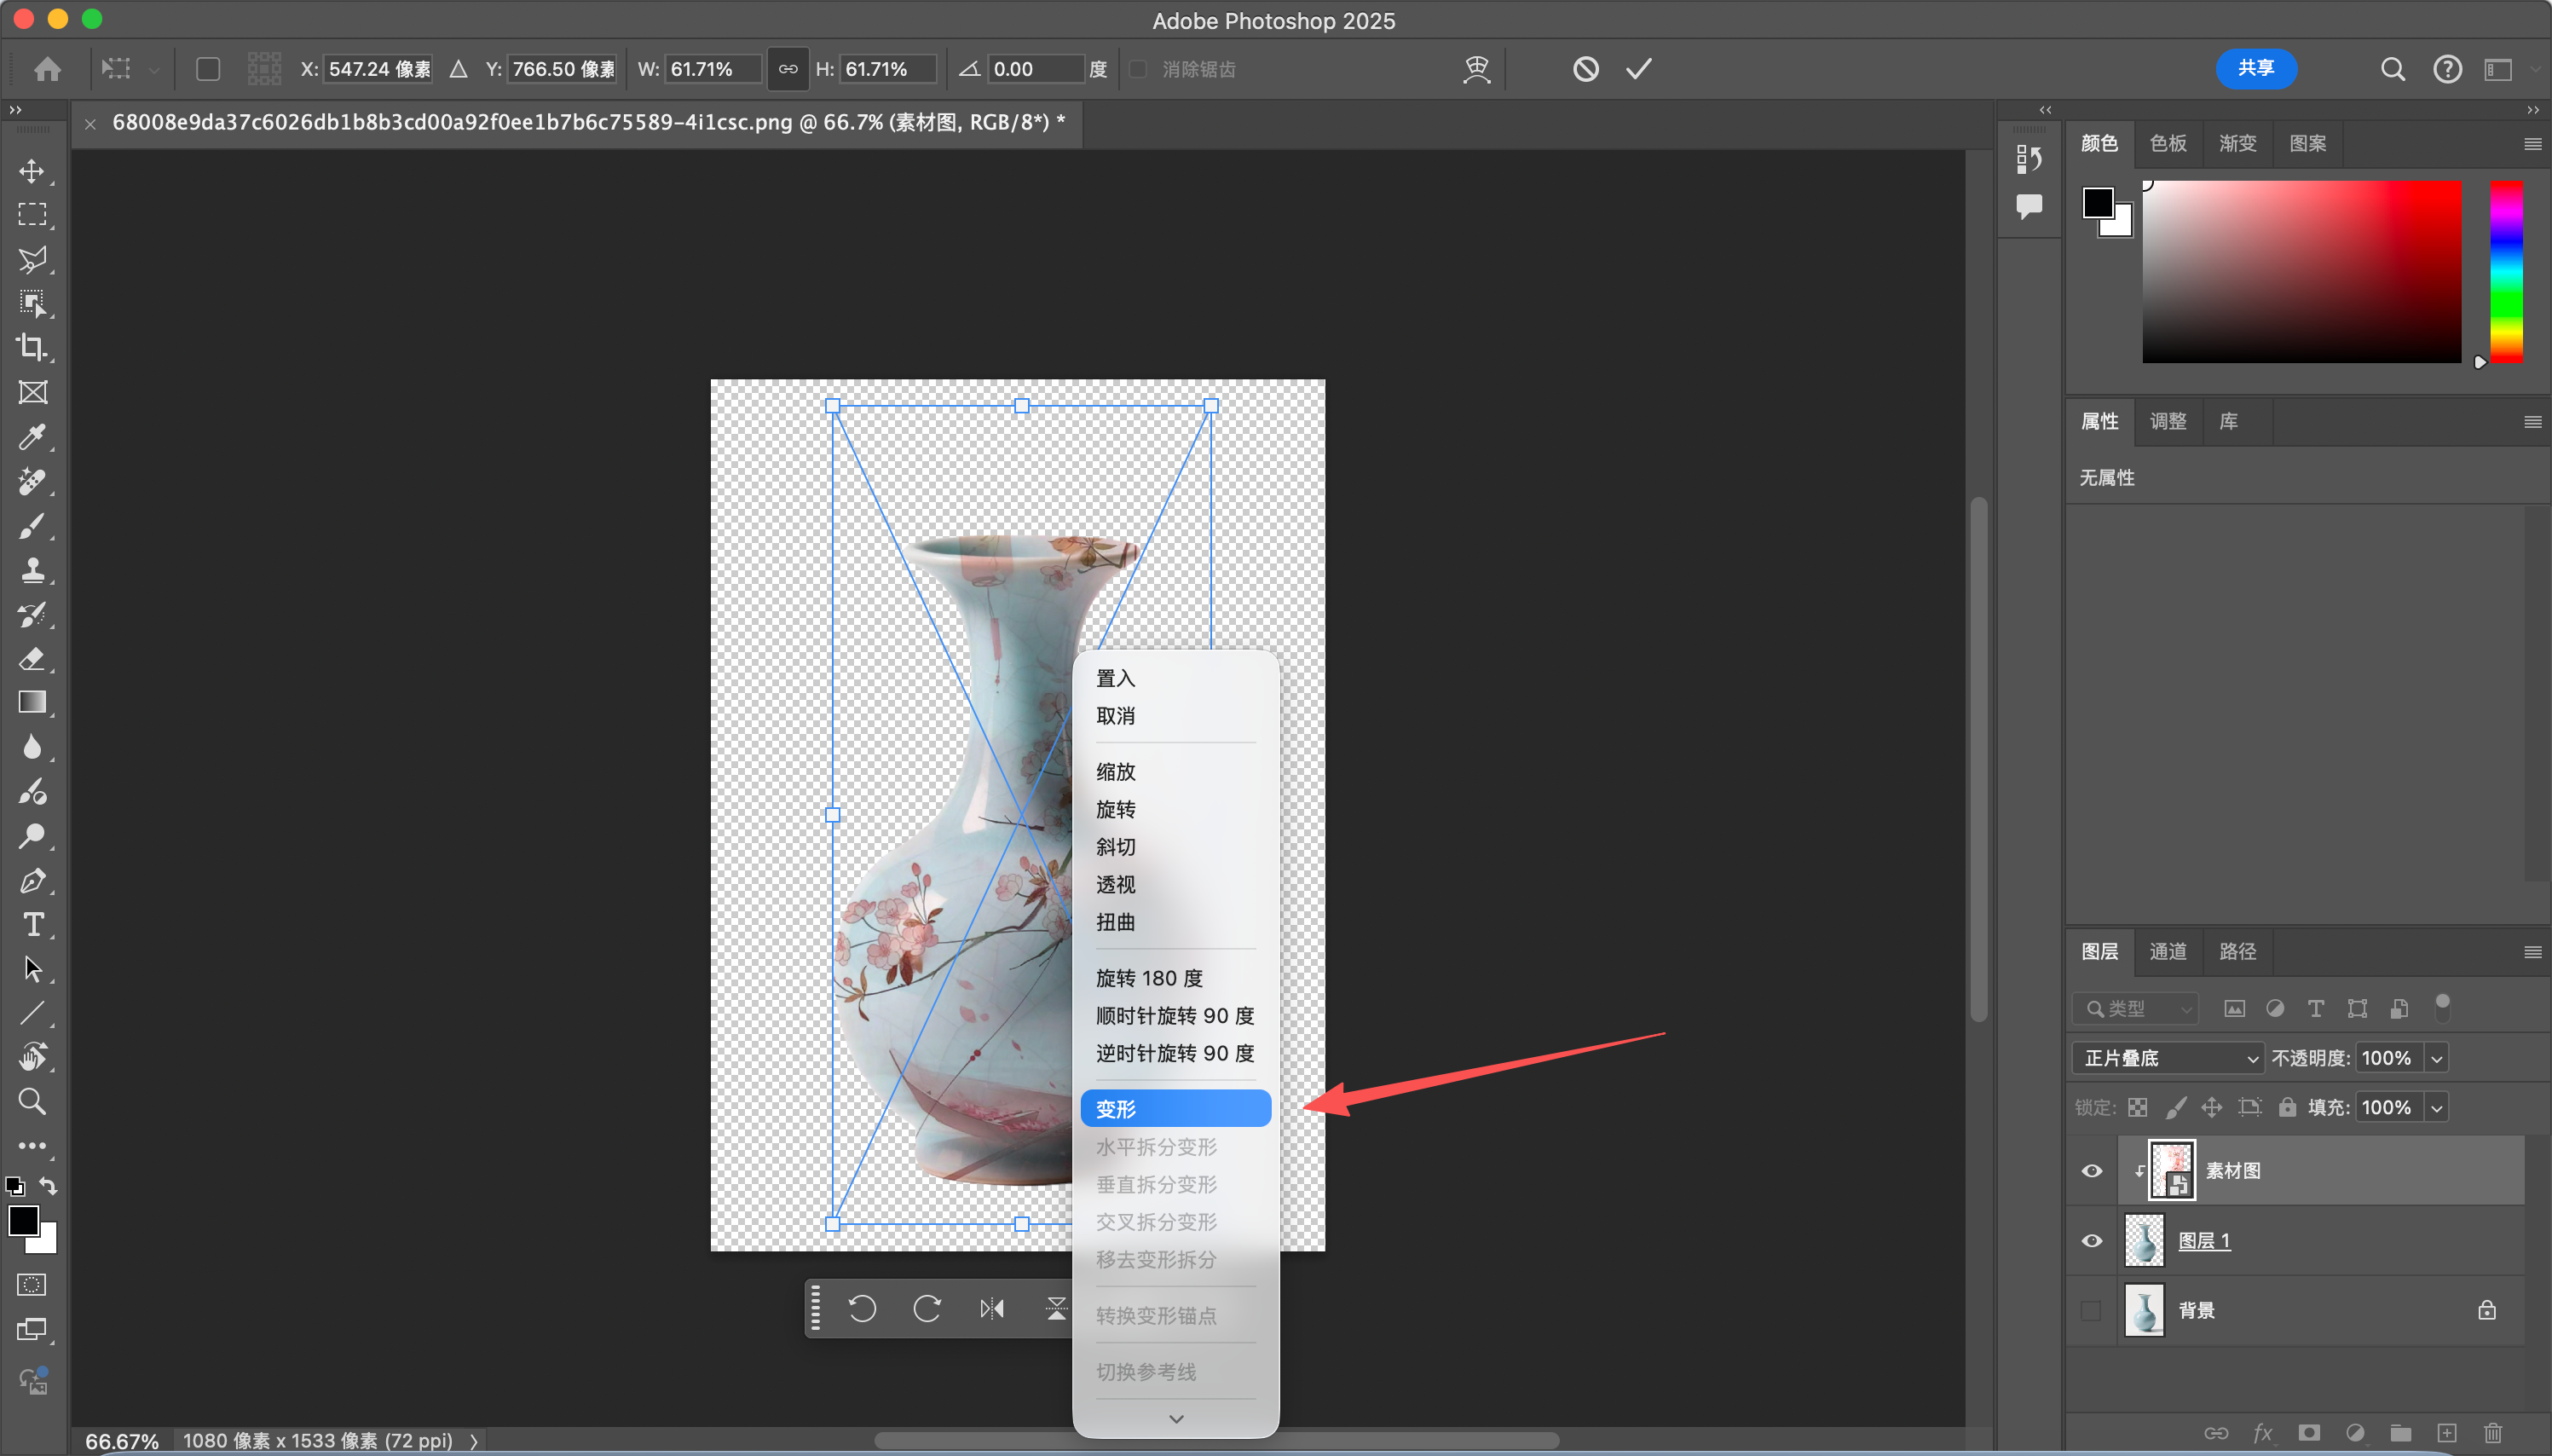Select the Eyedropper tool
Screen dimensions: 2552x1456
(x=32, y=437)
